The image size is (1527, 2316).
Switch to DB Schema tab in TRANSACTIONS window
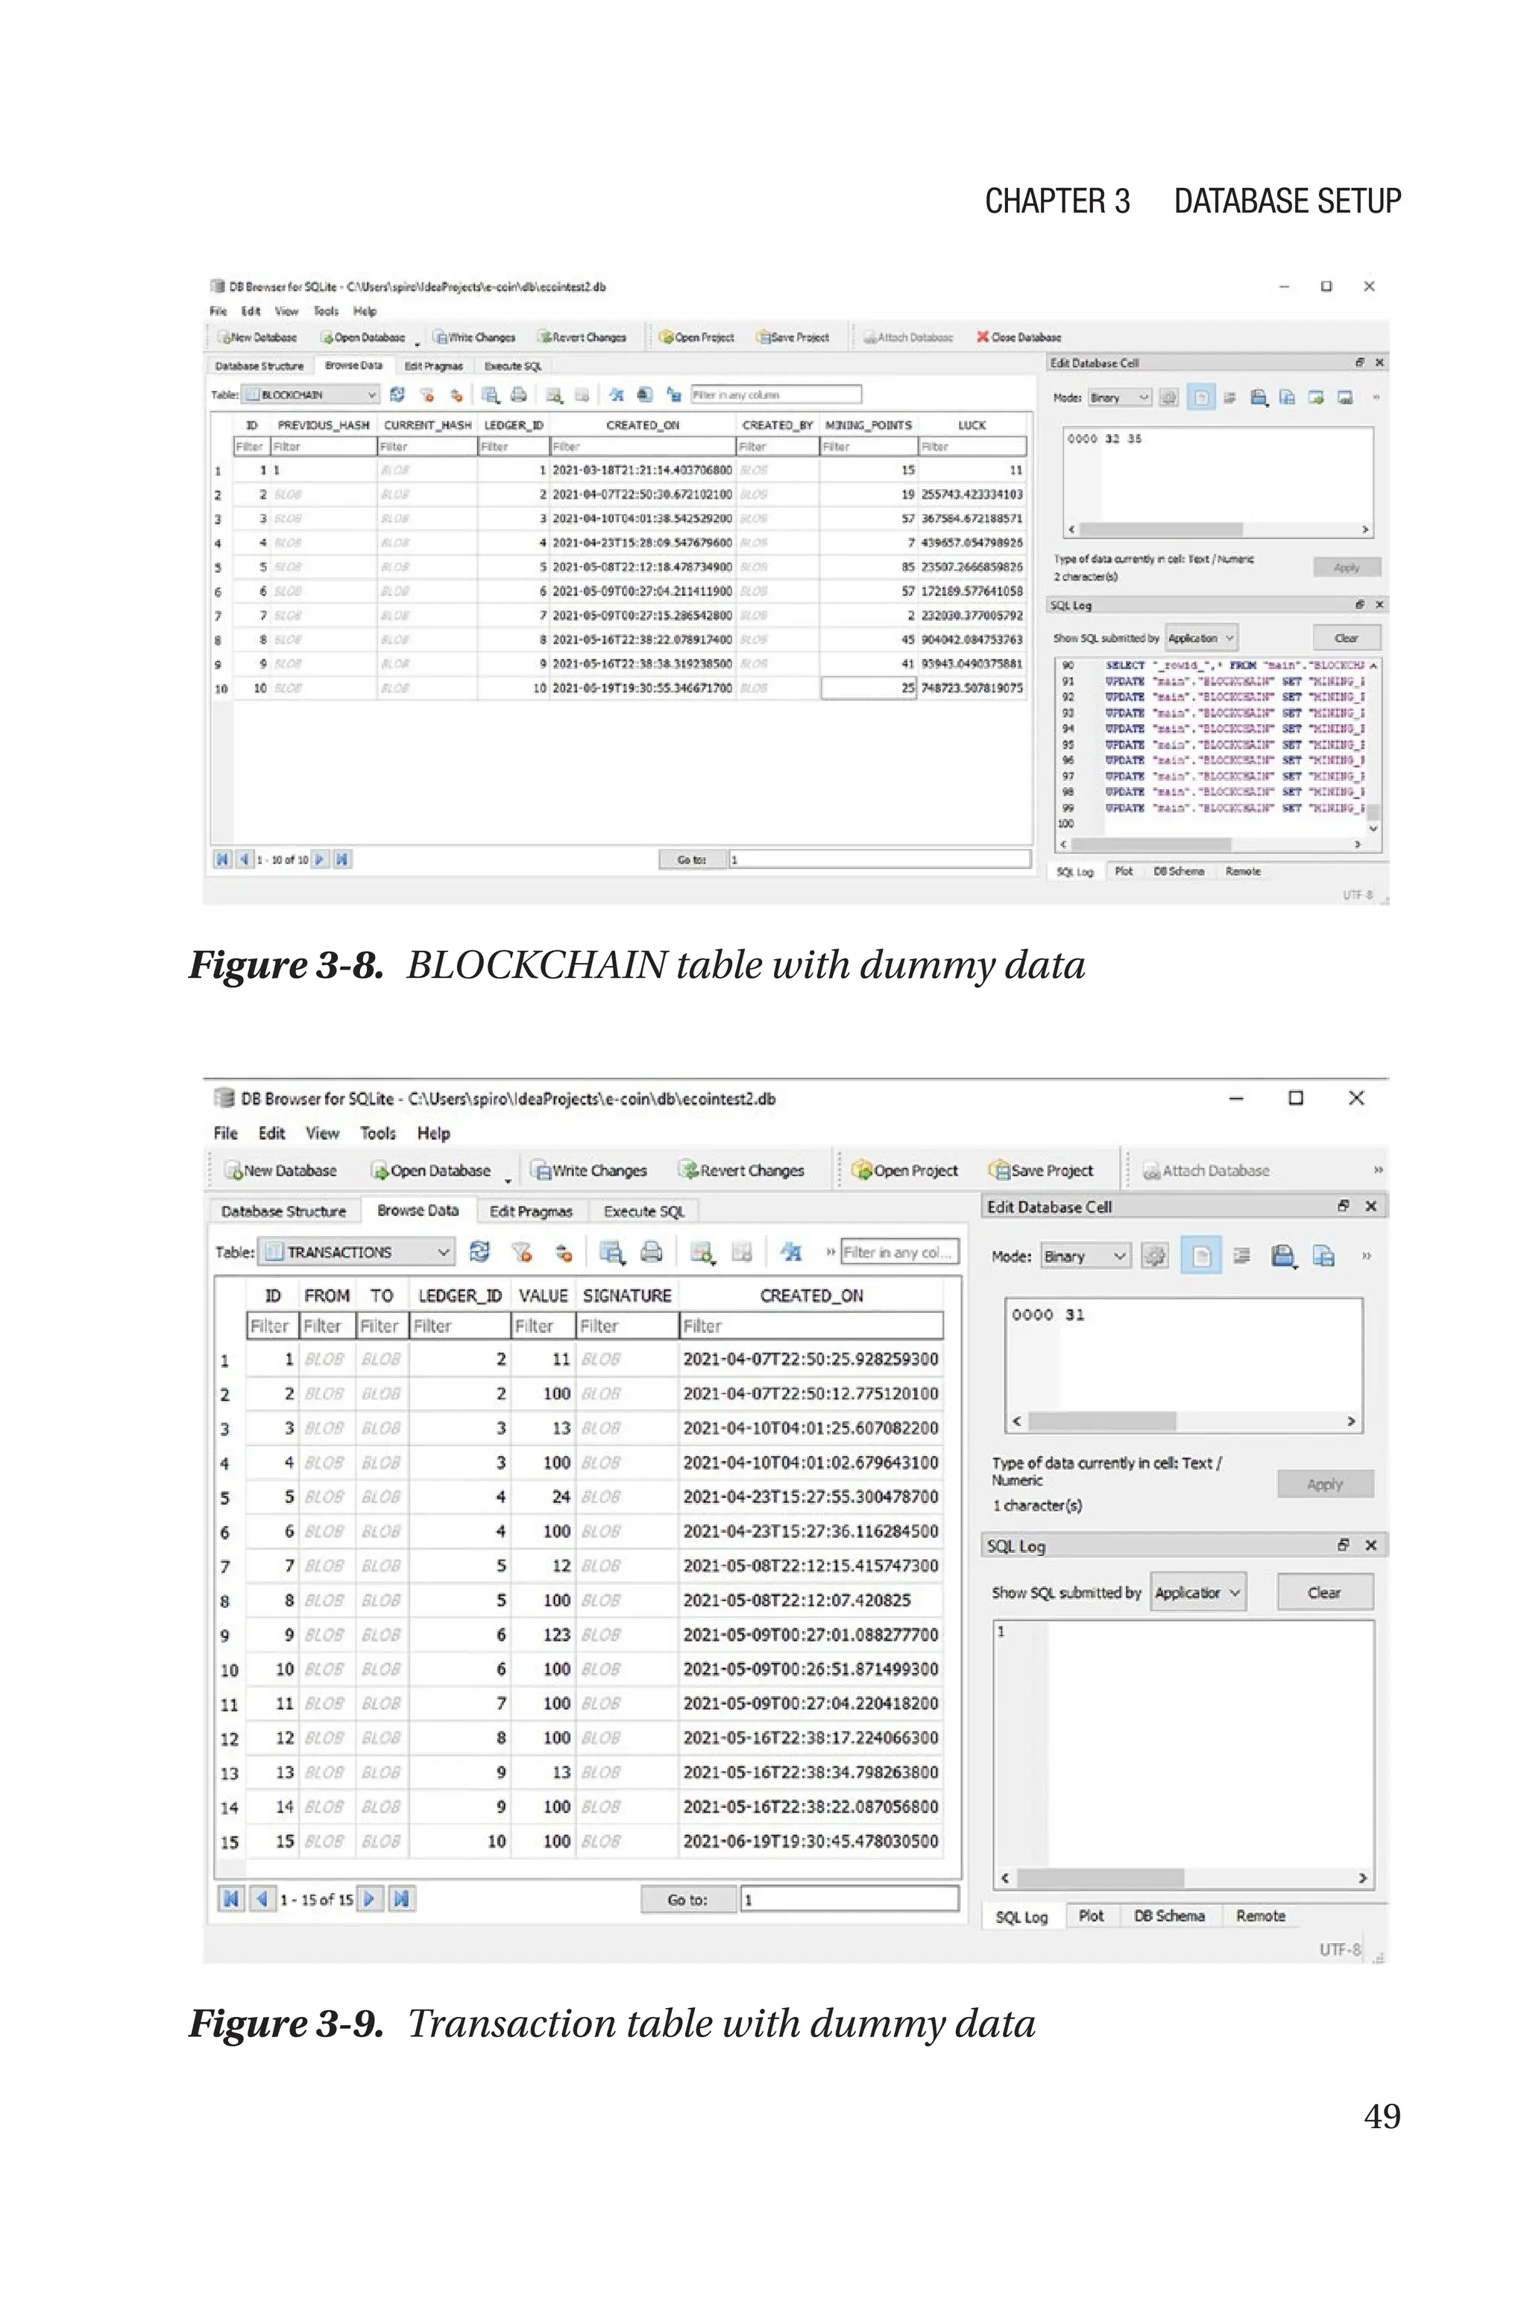(x=1168, y=1915)
